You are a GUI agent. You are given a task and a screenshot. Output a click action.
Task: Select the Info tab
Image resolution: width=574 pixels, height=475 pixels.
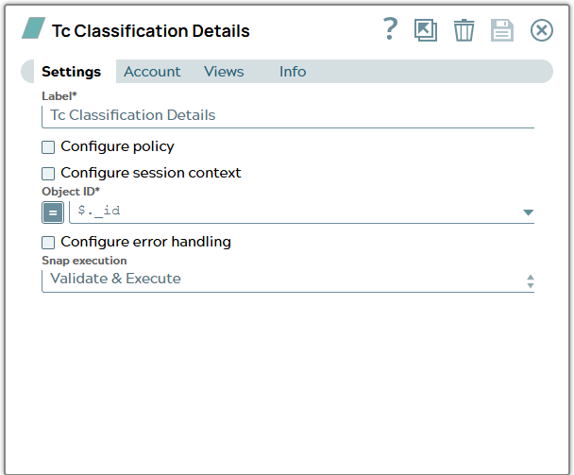pyautogui.click(x=293, y=72)
